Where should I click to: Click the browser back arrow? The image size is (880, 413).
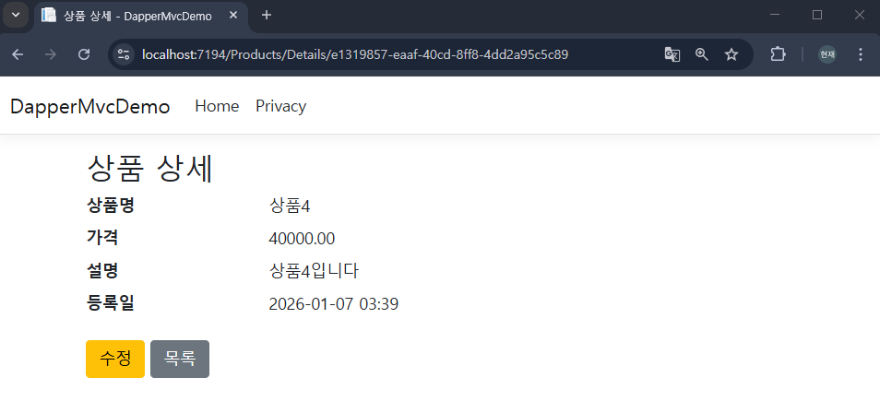click(x=18, y=54)
